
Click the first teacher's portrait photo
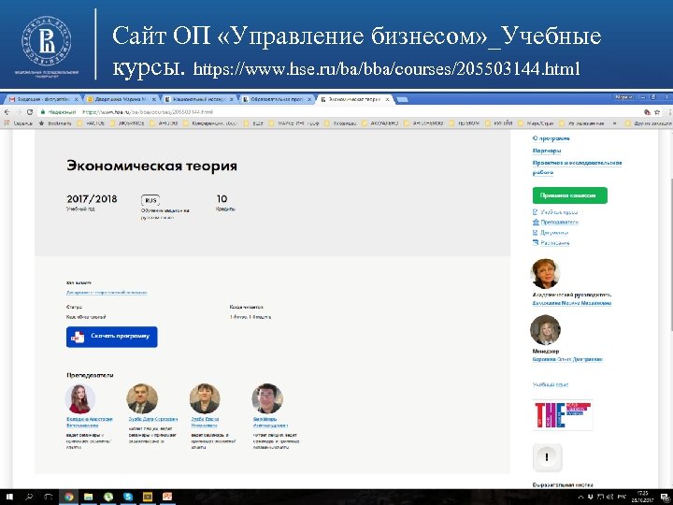79,399
